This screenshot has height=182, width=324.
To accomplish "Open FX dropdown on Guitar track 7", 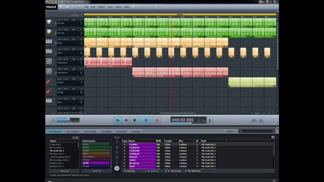I will [81, 79].
